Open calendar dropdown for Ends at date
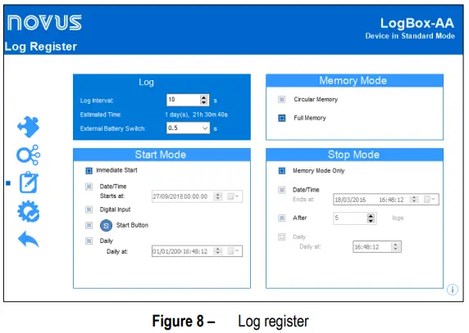 pos(430,200)
